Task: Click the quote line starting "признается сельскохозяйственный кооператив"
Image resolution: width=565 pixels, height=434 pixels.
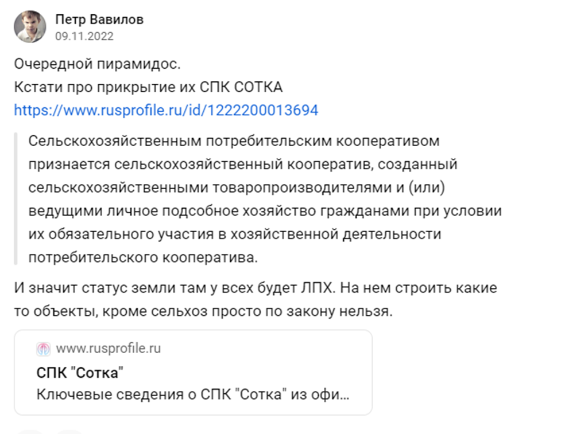Action: (x=242, y=165)
